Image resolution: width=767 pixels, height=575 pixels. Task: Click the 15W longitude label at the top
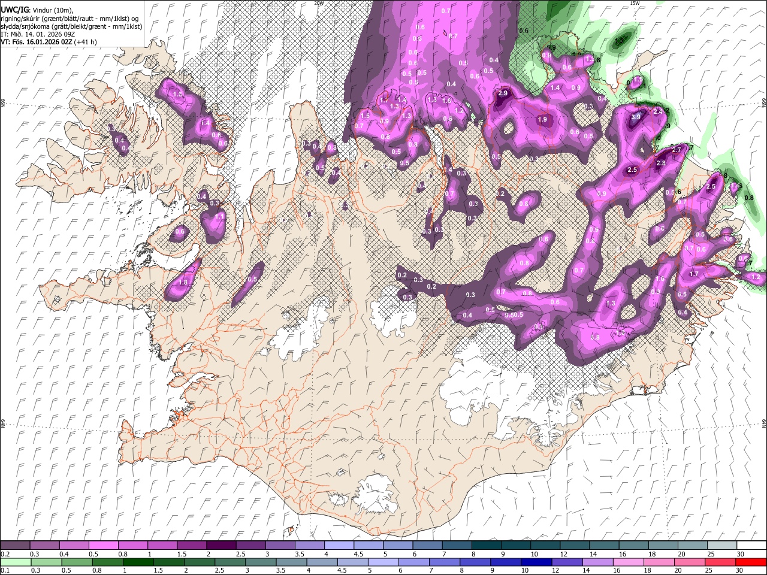click(635, 3)
